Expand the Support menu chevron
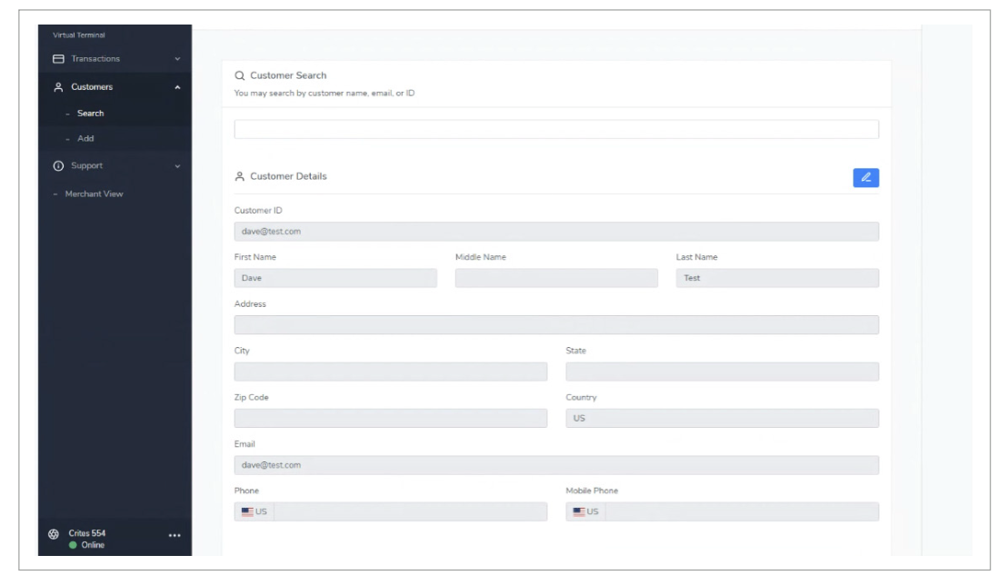 pyautogui.click(x=177, y=166)
